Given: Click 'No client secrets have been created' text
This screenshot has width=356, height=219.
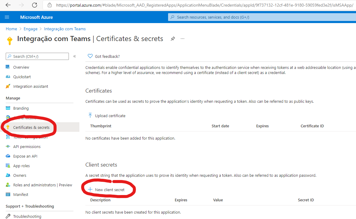Looking at the screenshot, I should pyautogui.click(x=133, y=212).
